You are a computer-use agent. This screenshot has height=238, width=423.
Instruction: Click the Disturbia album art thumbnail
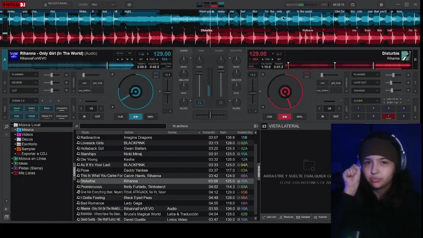pos(406,56)
